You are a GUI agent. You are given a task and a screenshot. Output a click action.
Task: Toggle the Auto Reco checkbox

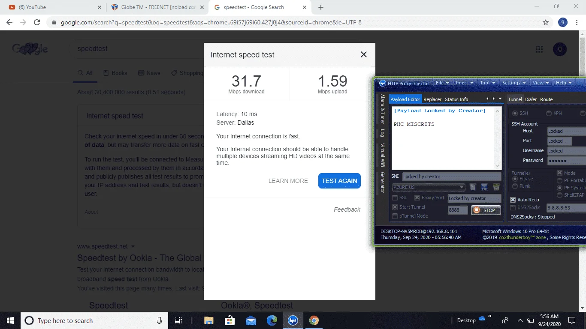(x=513, y=200)
